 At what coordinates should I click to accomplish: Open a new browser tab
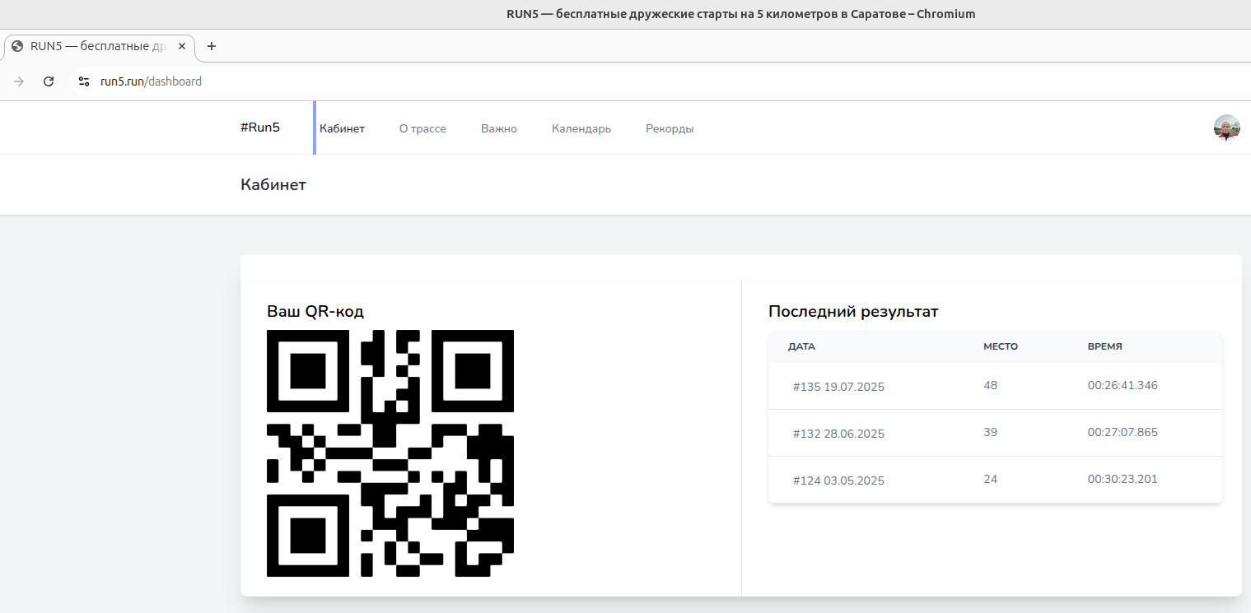pyautogui.click(x=212, y=46)
